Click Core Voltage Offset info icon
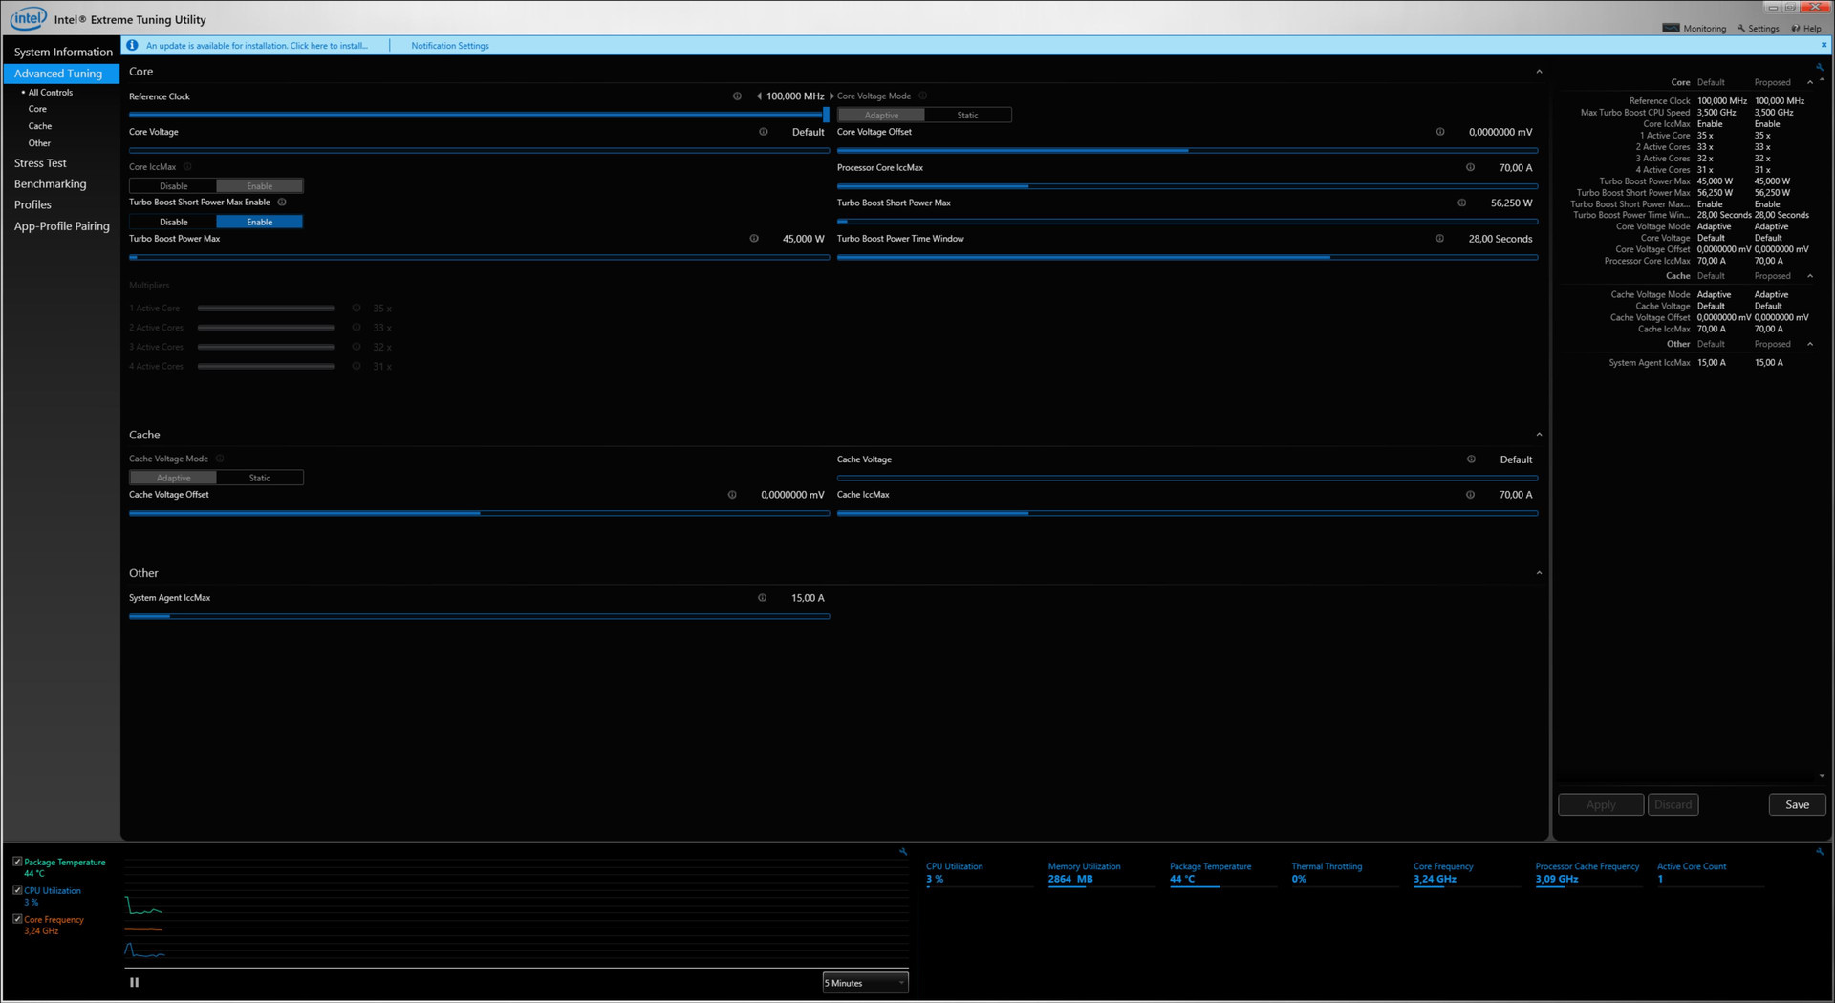The height and width of the screenshot is (1003, 1835). coord(1440,132)
